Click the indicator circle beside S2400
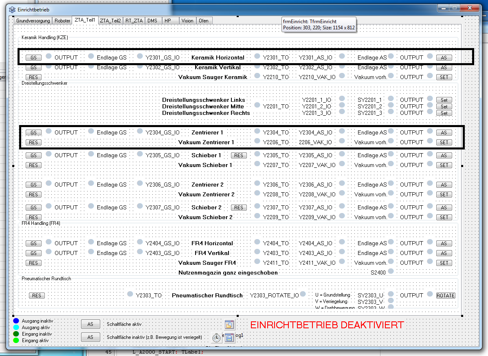The width and height of the screenshot is (488, 356). pos(391,271)
